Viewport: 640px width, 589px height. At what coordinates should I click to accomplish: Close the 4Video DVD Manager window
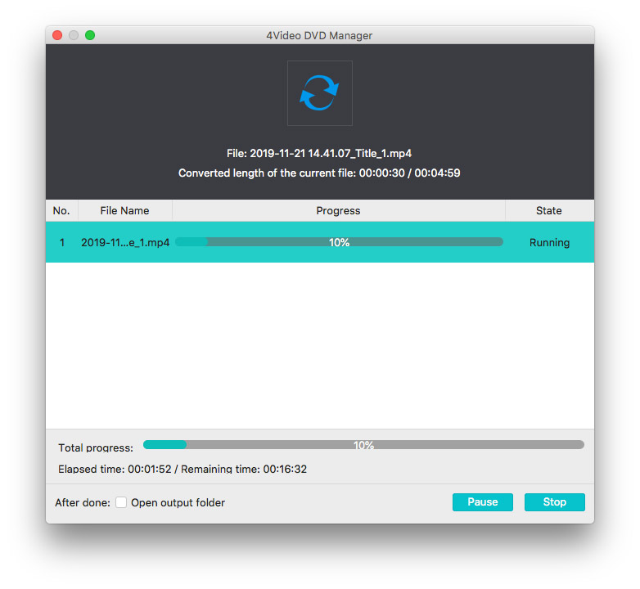[x=57, y=35]
